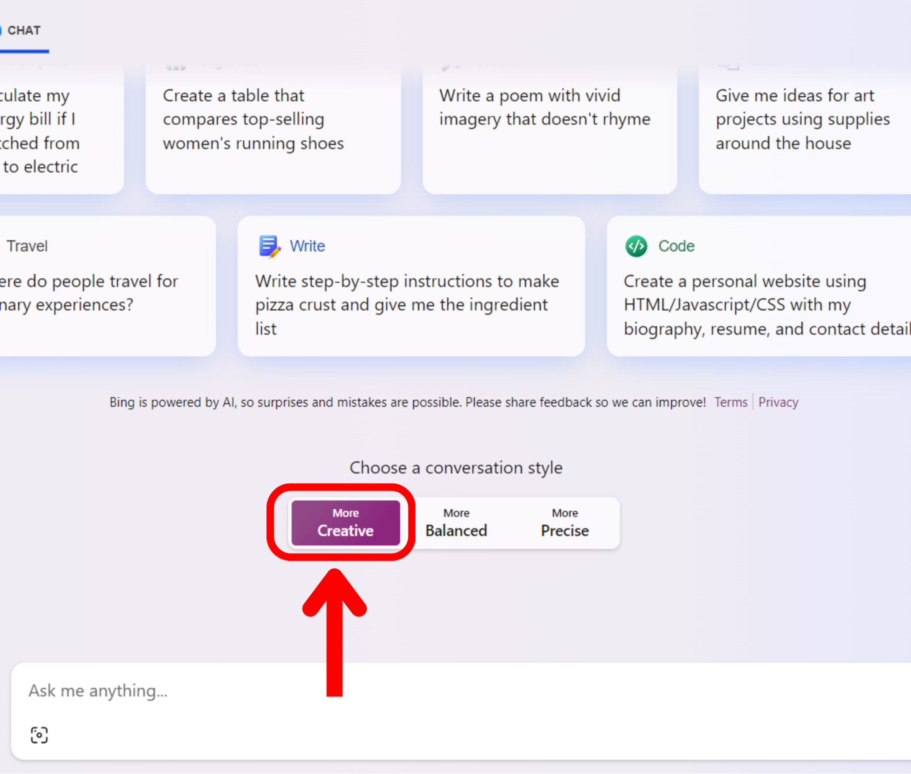Screen dimensions: 911x774
Task: Click the green Code category label
Action: 676,246
